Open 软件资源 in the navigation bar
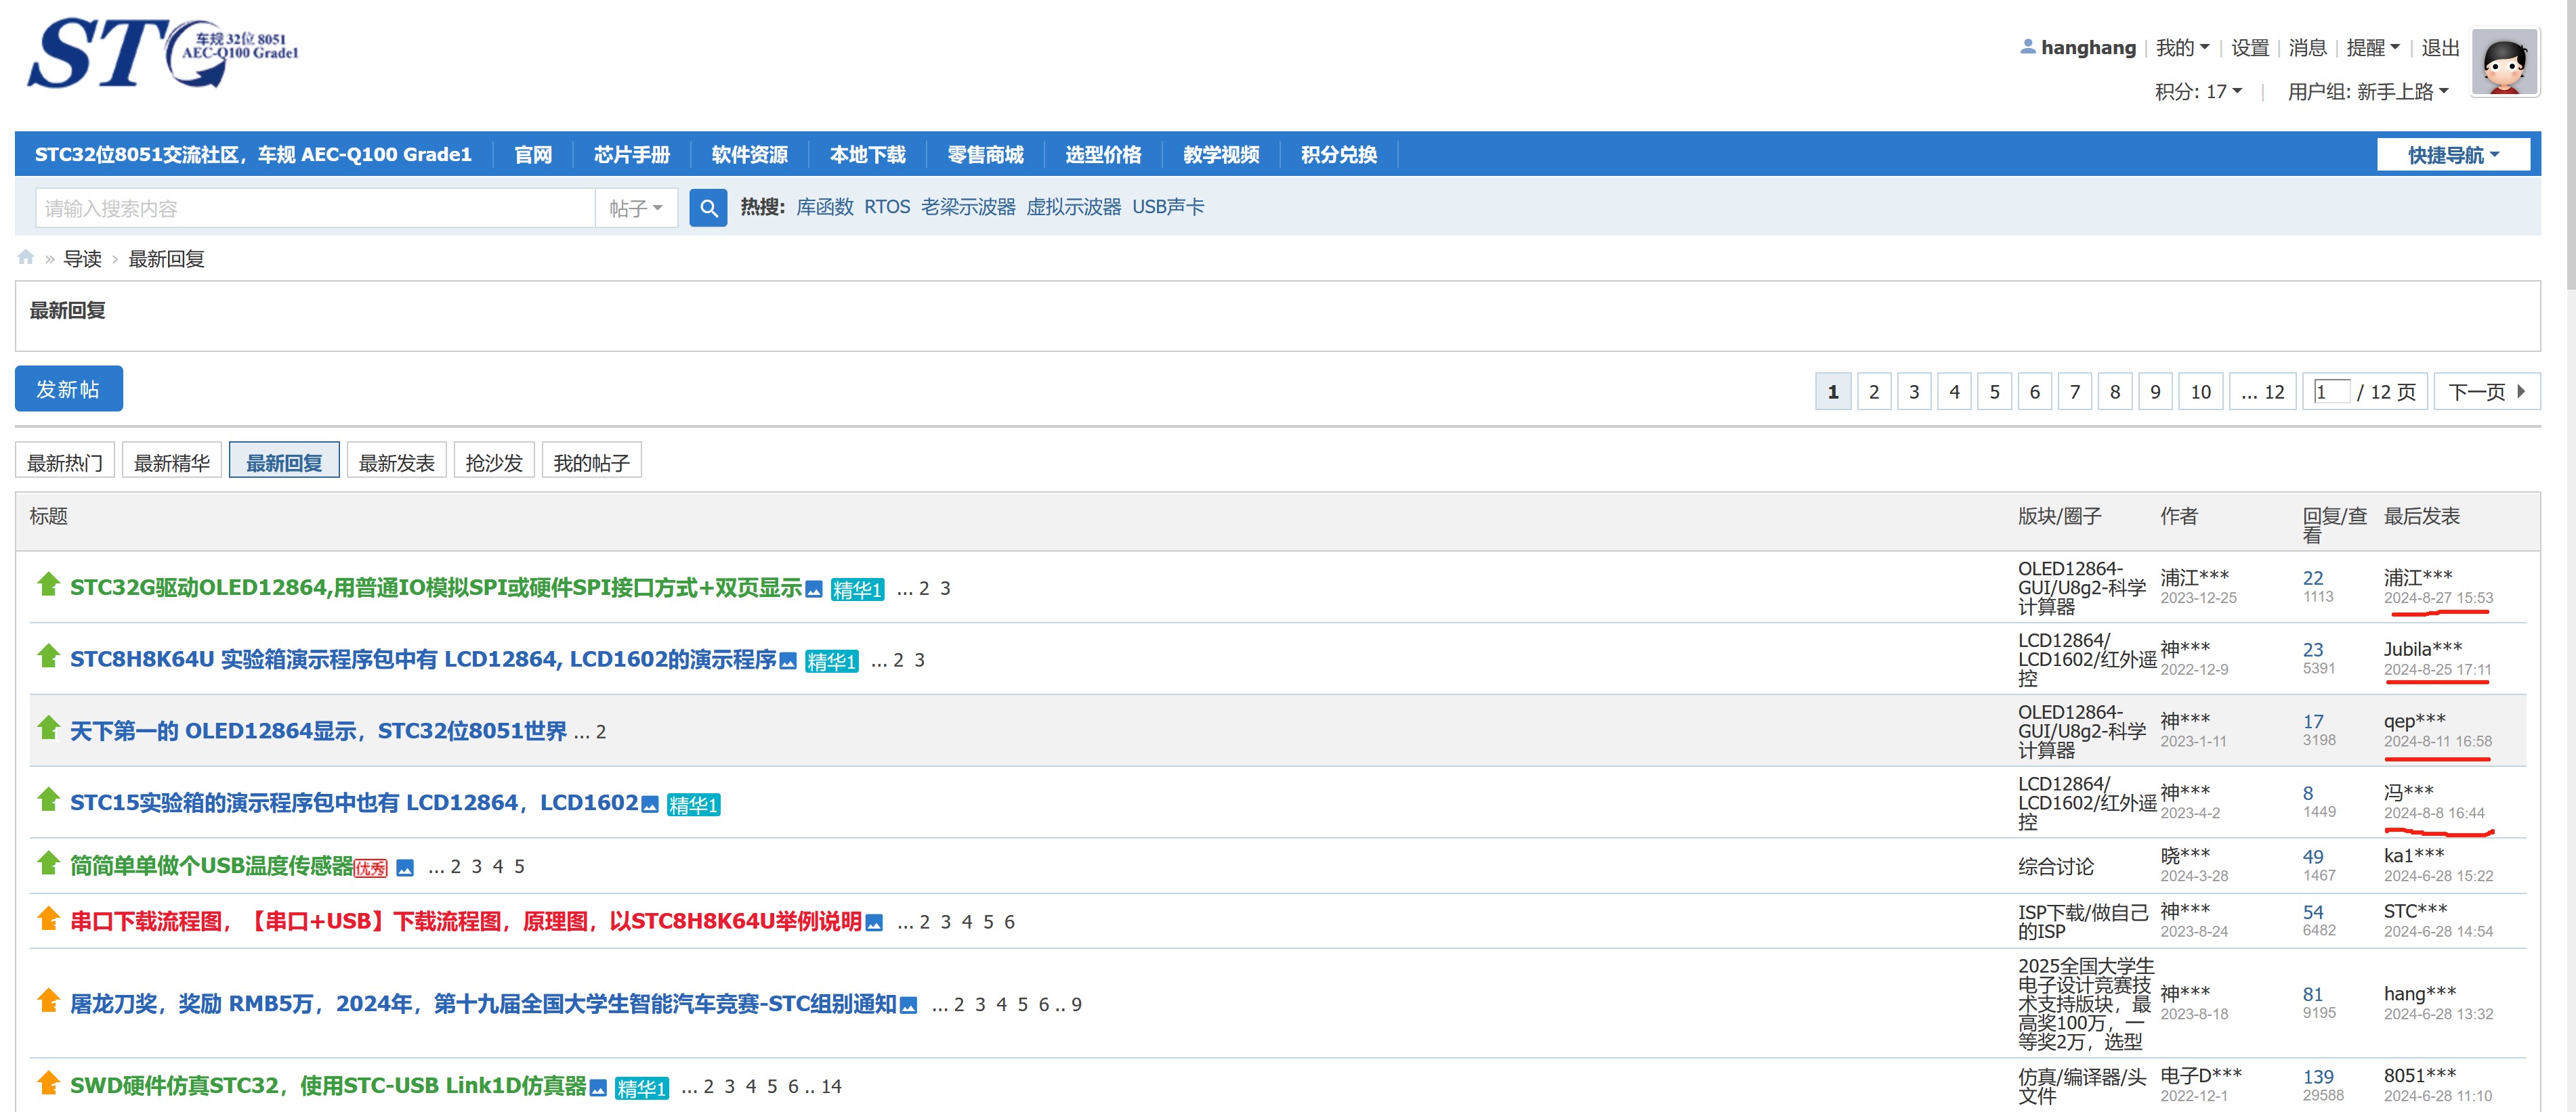The width and height of the screenshot is (2576, 1112). [x=749, y=155]
